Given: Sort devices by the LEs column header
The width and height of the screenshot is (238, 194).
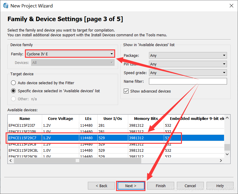Looking at the screenshot, I should [x=88, y=118].
